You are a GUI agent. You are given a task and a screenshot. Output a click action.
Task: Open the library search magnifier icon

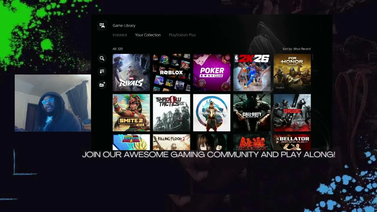point(102,58)
